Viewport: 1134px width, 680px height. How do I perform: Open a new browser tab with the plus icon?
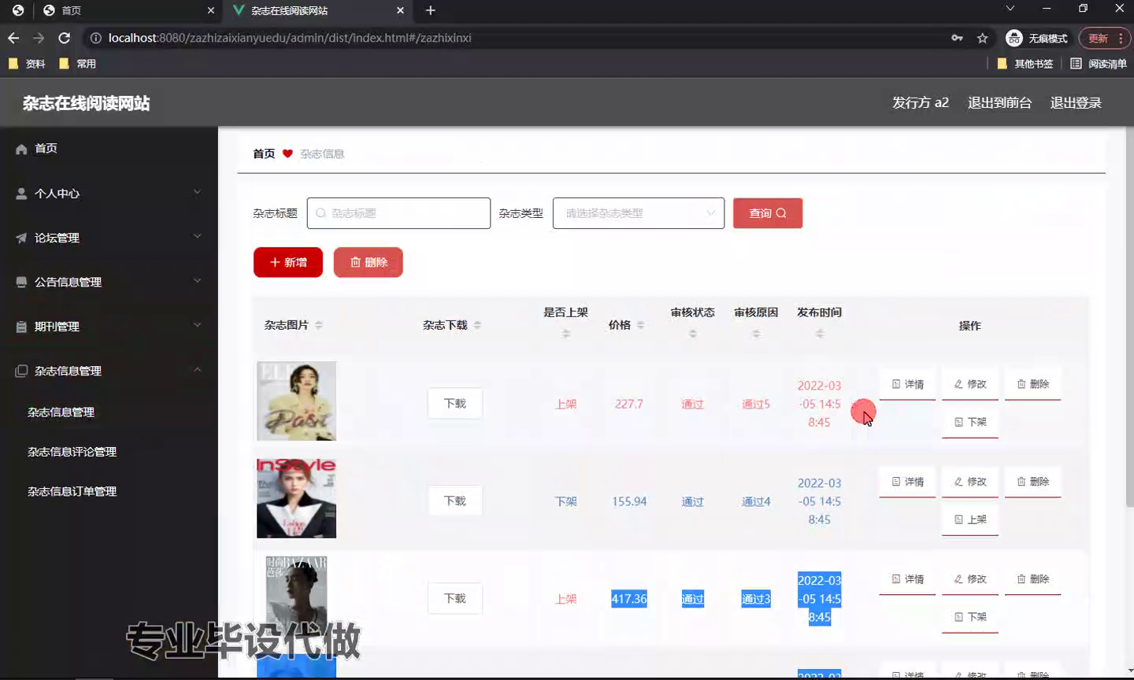coord(431,10)
